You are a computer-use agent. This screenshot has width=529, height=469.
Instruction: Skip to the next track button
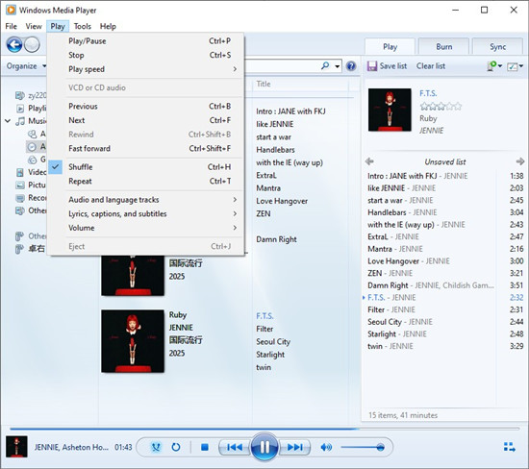pyautogui.click(x=294, y=447)
